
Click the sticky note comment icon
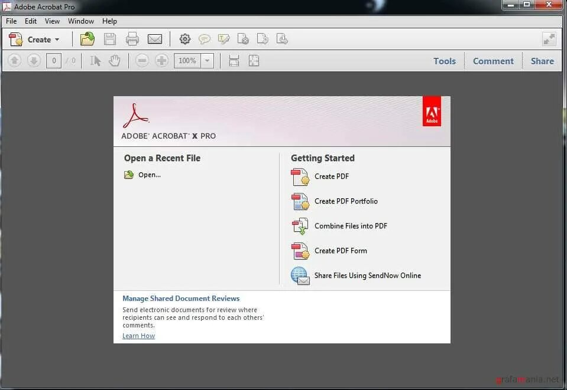(x=205, y=39)
